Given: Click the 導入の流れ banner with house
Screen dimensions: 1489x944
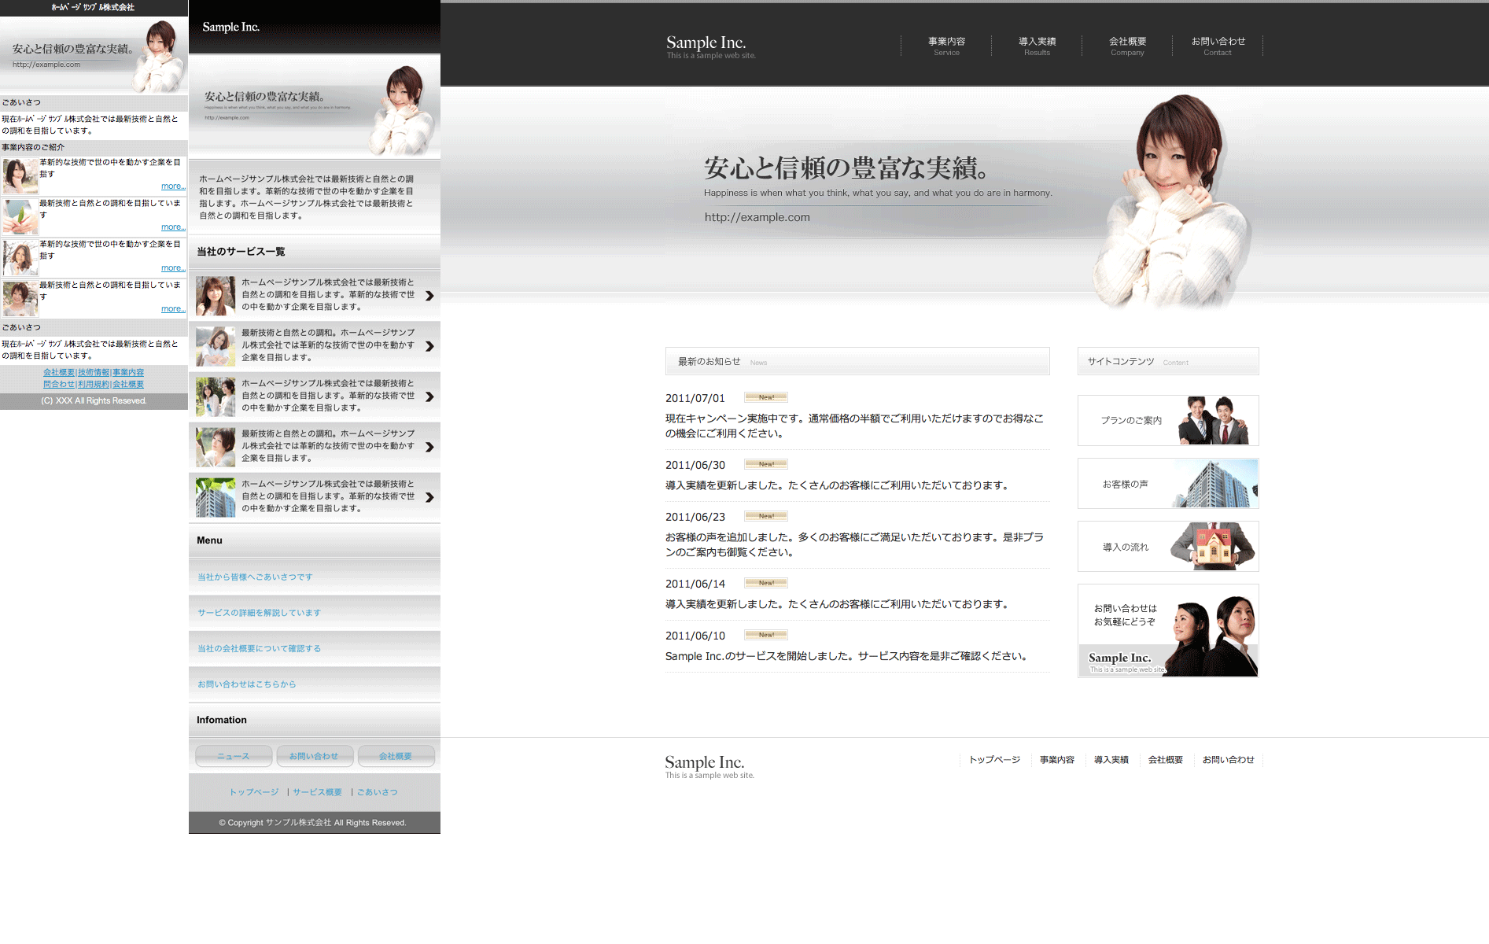Looking at the screenshot, I should pos(1168,546).
